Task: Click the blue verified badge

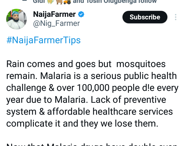Action: [x=81, y=14]
